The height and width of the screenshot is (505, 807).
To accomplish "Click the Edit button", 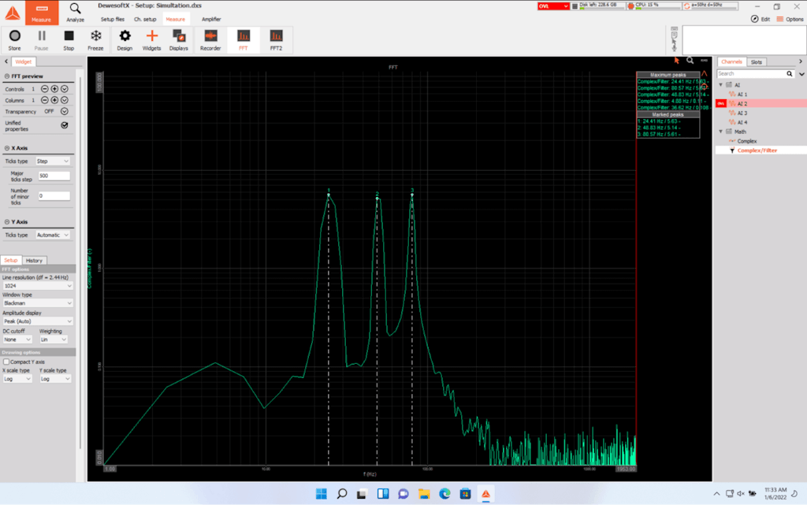I will pos(761,19).
